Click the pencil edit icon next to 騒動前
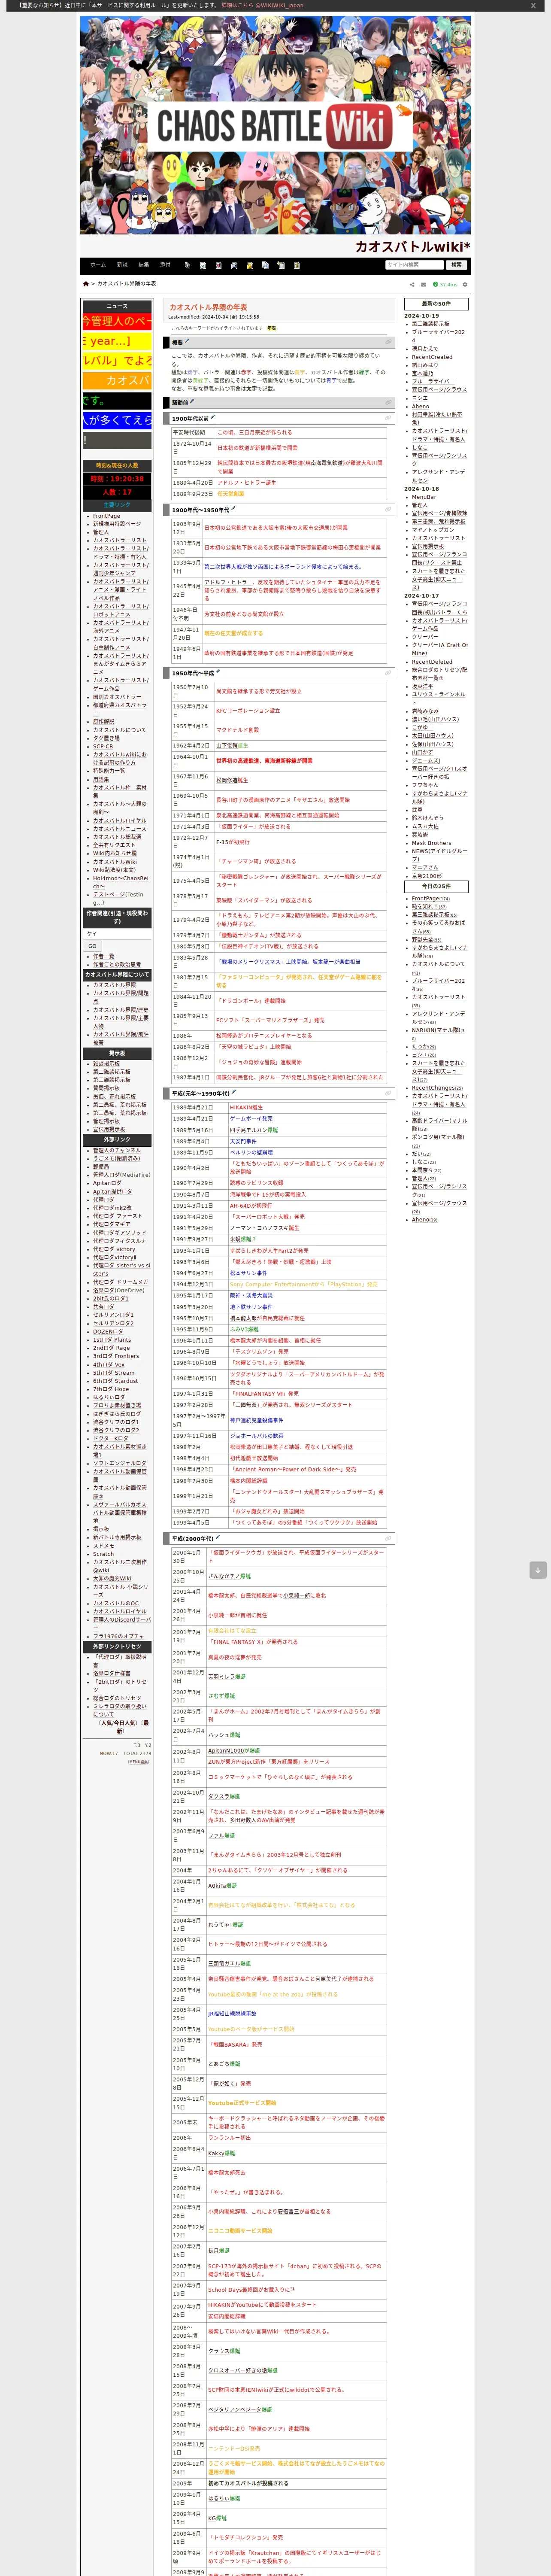551x2576 pixels. [192, 401]
